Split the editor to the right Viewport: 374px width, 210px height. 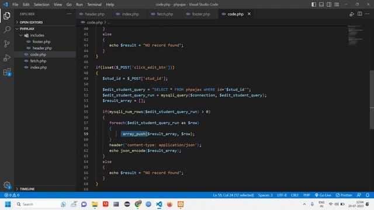[x=360, y=14]
